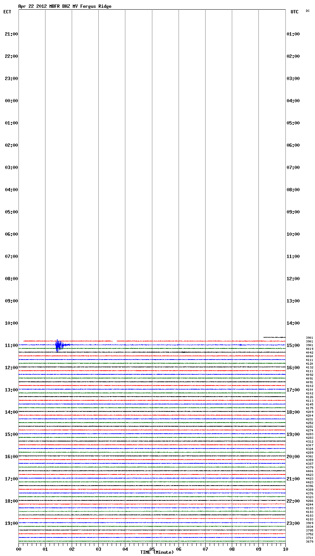Image resolution: width=315 pixels, height=556 pixels.
Task: Click the 'TIME (Minute)' axis caption
Action: coord(157,552)
